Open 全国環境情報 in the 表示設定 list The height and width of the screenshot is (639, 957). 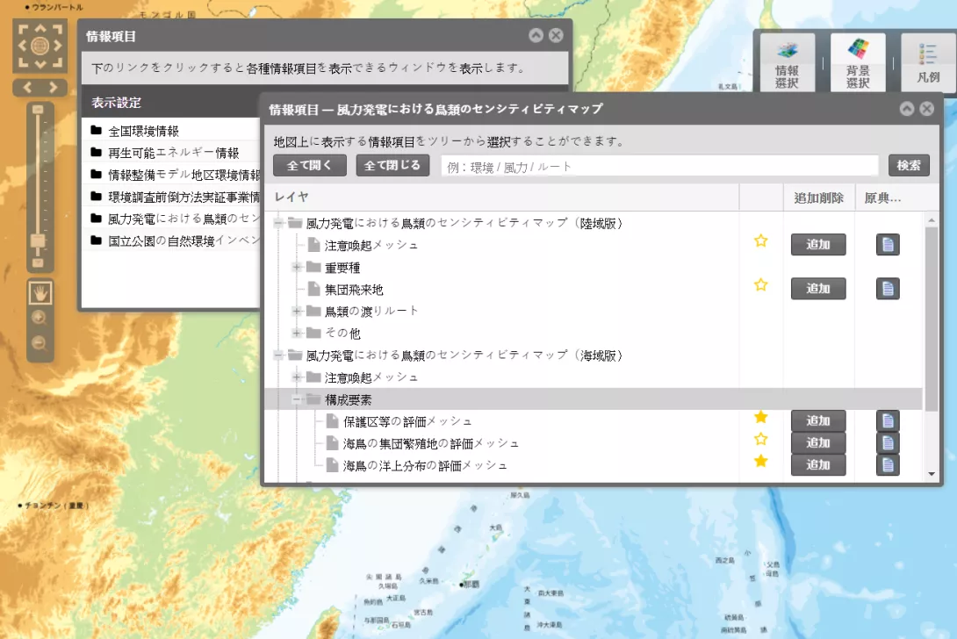144,131
